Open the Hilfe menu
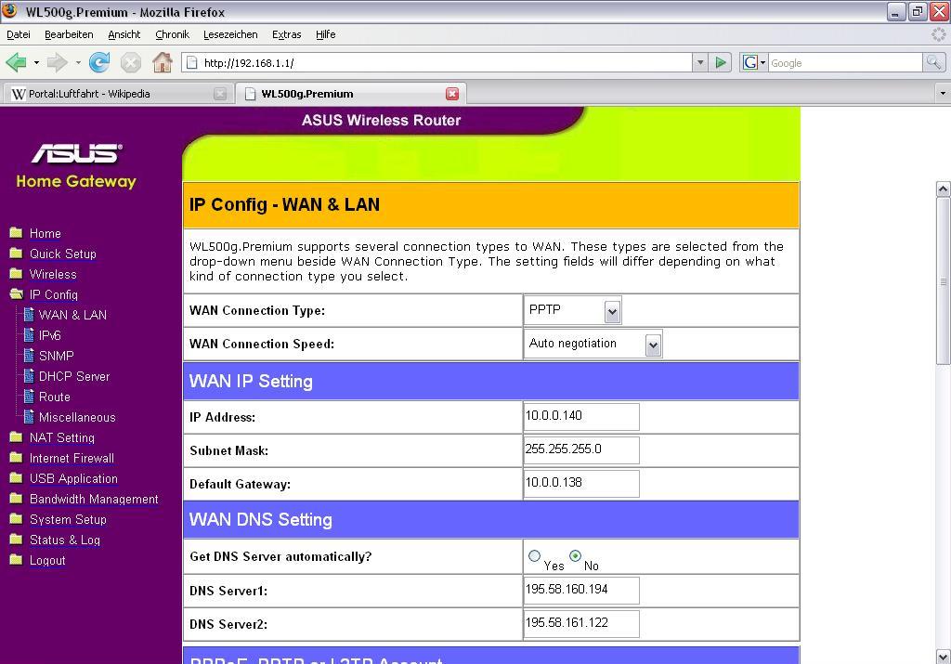 (326, 34)
